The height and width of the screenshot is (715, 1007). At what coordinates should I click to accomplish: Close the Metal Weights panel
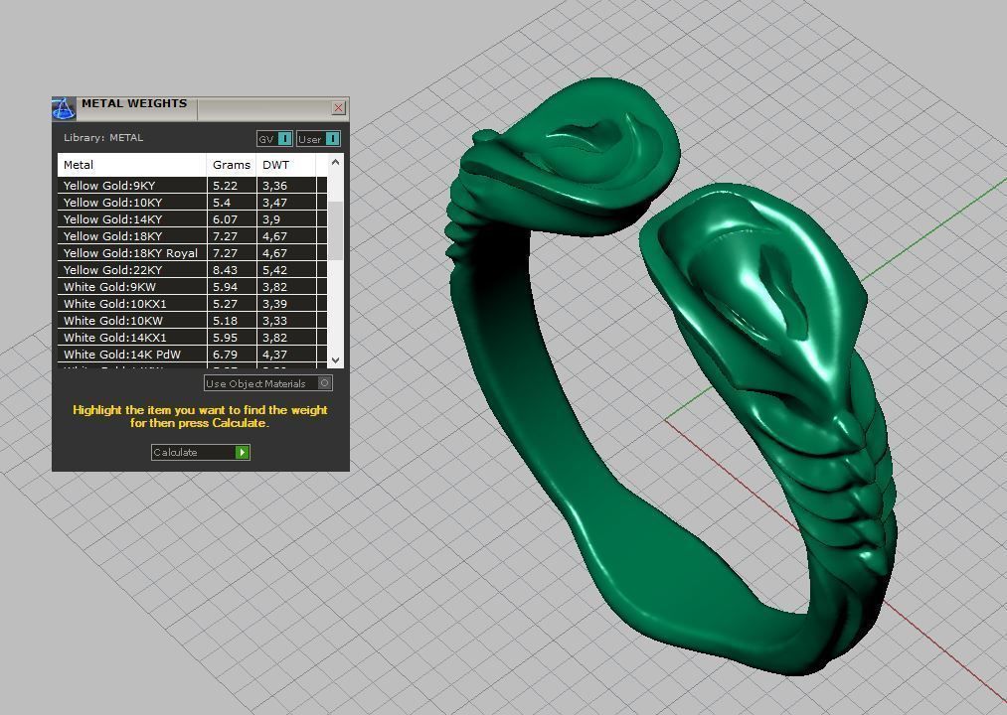tap(338, 108)
